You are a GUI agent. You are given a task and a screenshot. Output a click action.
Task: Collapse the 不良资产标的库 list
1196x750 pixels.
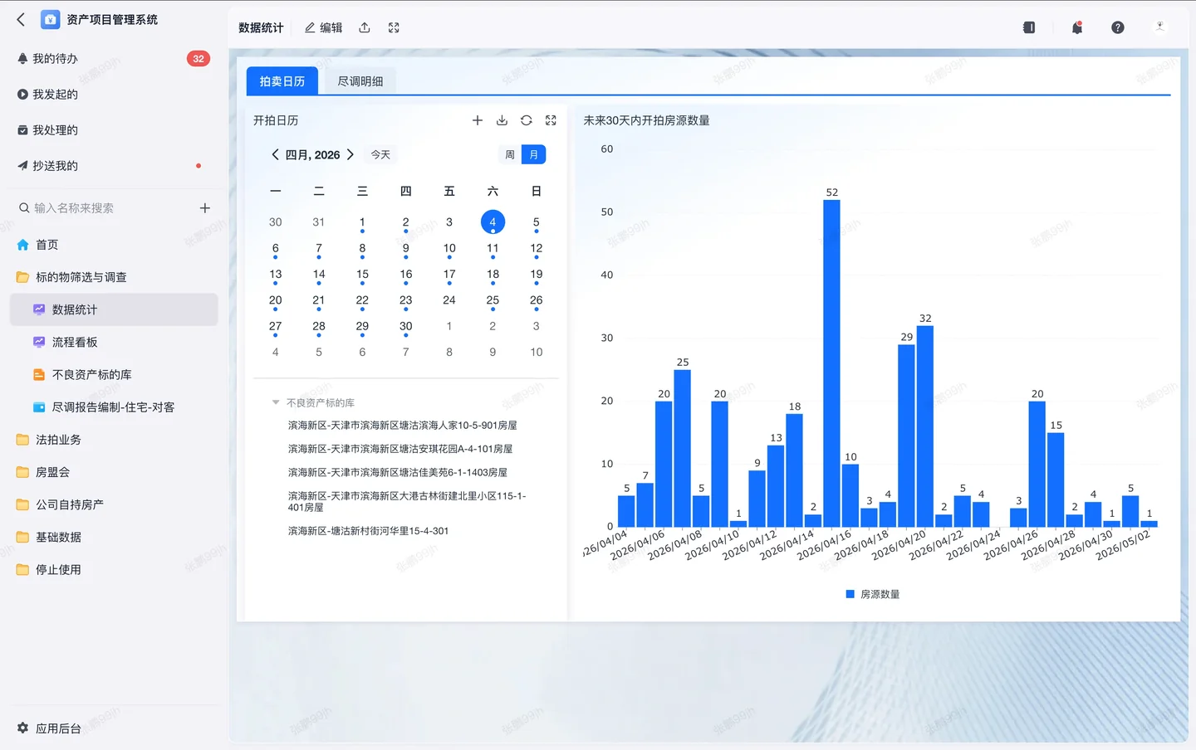(x=276, y=402)
